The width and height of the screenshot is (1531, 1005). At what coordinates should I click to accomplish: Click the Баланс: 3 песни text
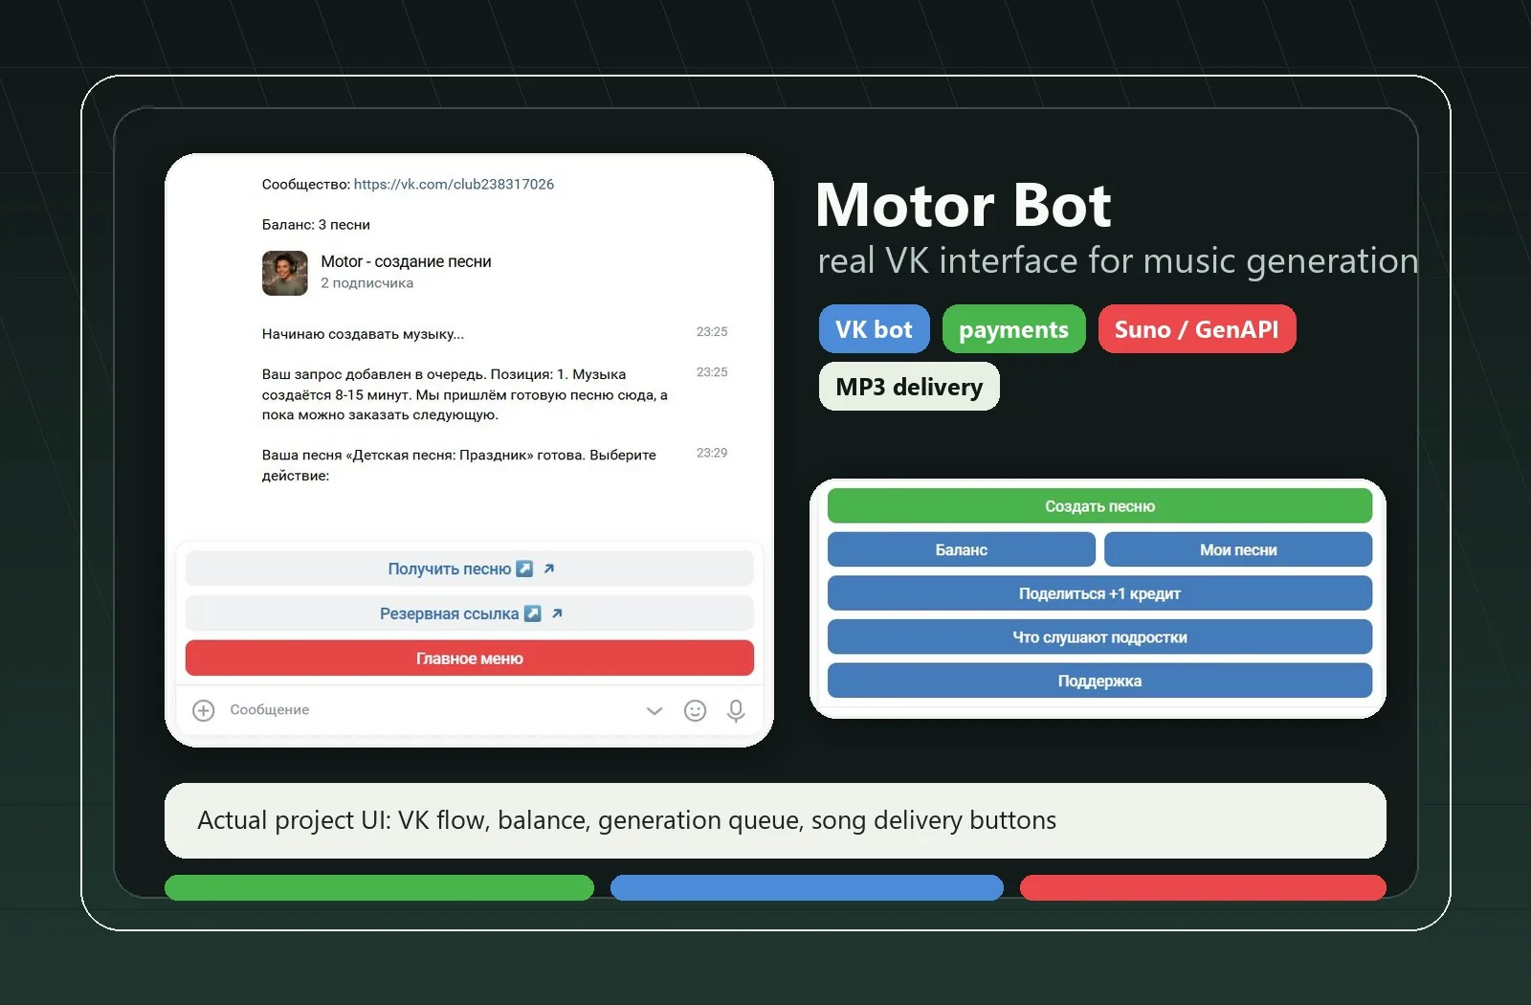(316, 225)
